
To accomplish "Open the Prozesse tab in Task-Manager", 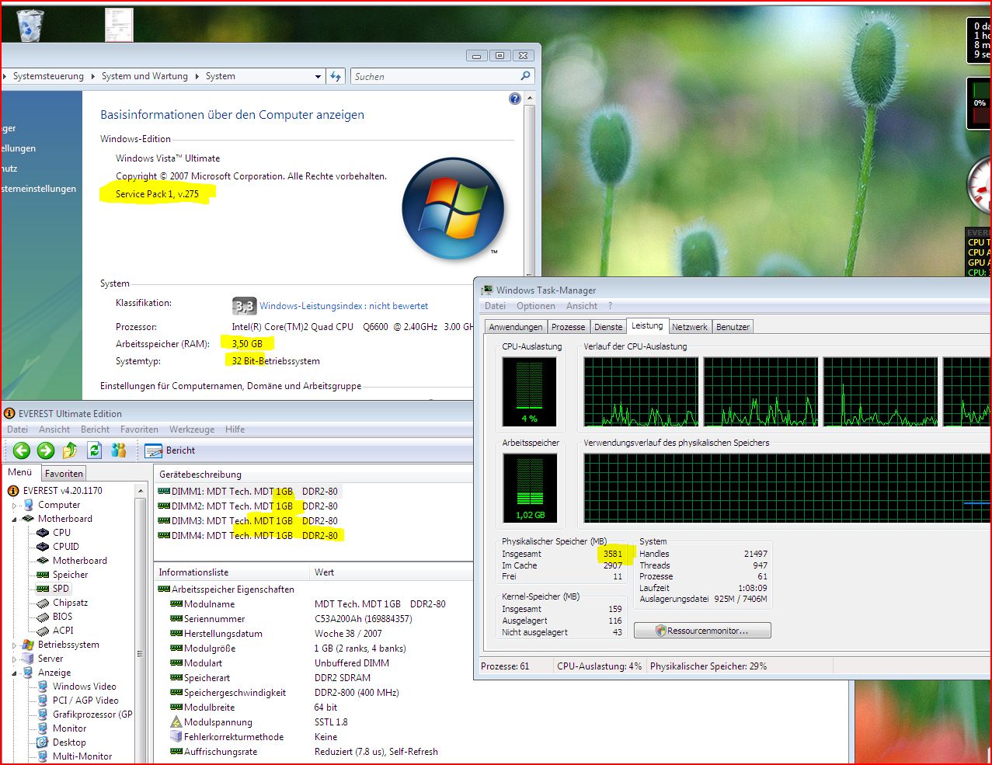I will (x=569, y=327).
